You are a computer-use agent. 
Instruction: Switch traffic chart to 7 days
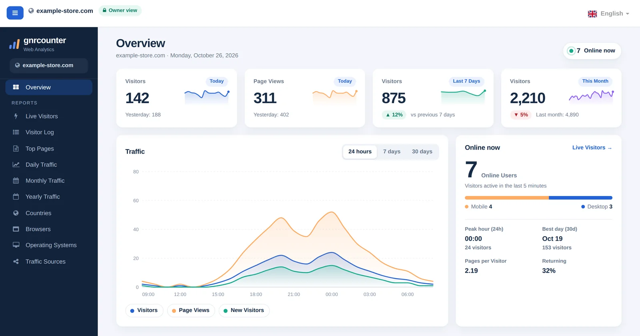click(392, 152)
